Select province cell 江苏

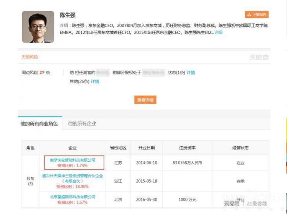pyautogui.click(x=118, y=163)
